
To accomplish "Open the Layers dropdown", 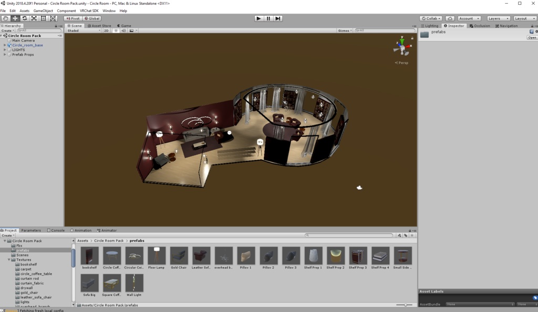I will tap(497, 18).
